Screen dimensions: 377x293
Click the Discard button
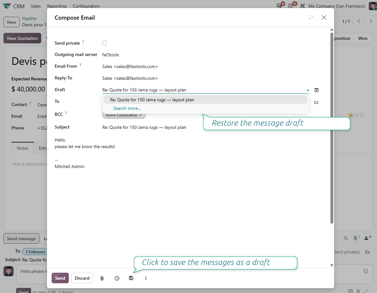coord(82,278)
